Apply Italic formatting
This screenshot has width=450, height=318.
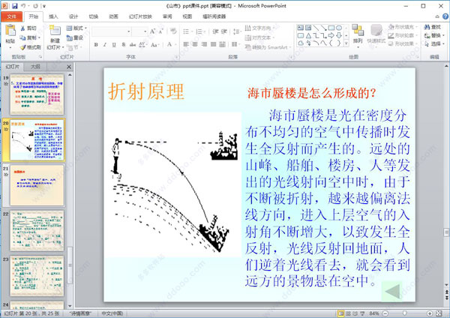point(105,44)
